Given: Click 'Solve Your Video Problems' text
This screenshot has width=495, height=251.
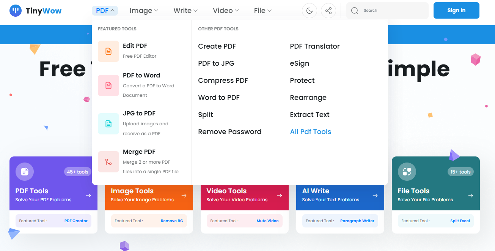Looking at the screenshot, I should coord(237,200).
